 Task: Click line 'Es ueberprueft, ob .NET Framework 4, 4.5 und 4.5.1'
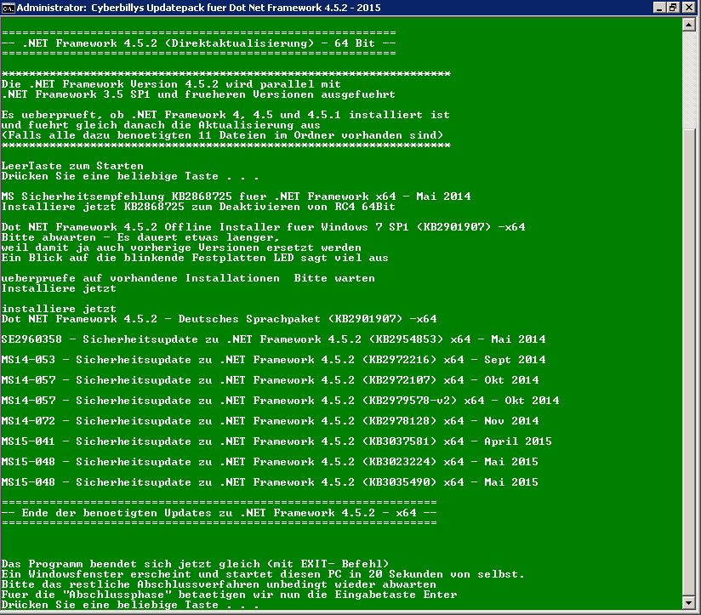[x=225, y=115]
